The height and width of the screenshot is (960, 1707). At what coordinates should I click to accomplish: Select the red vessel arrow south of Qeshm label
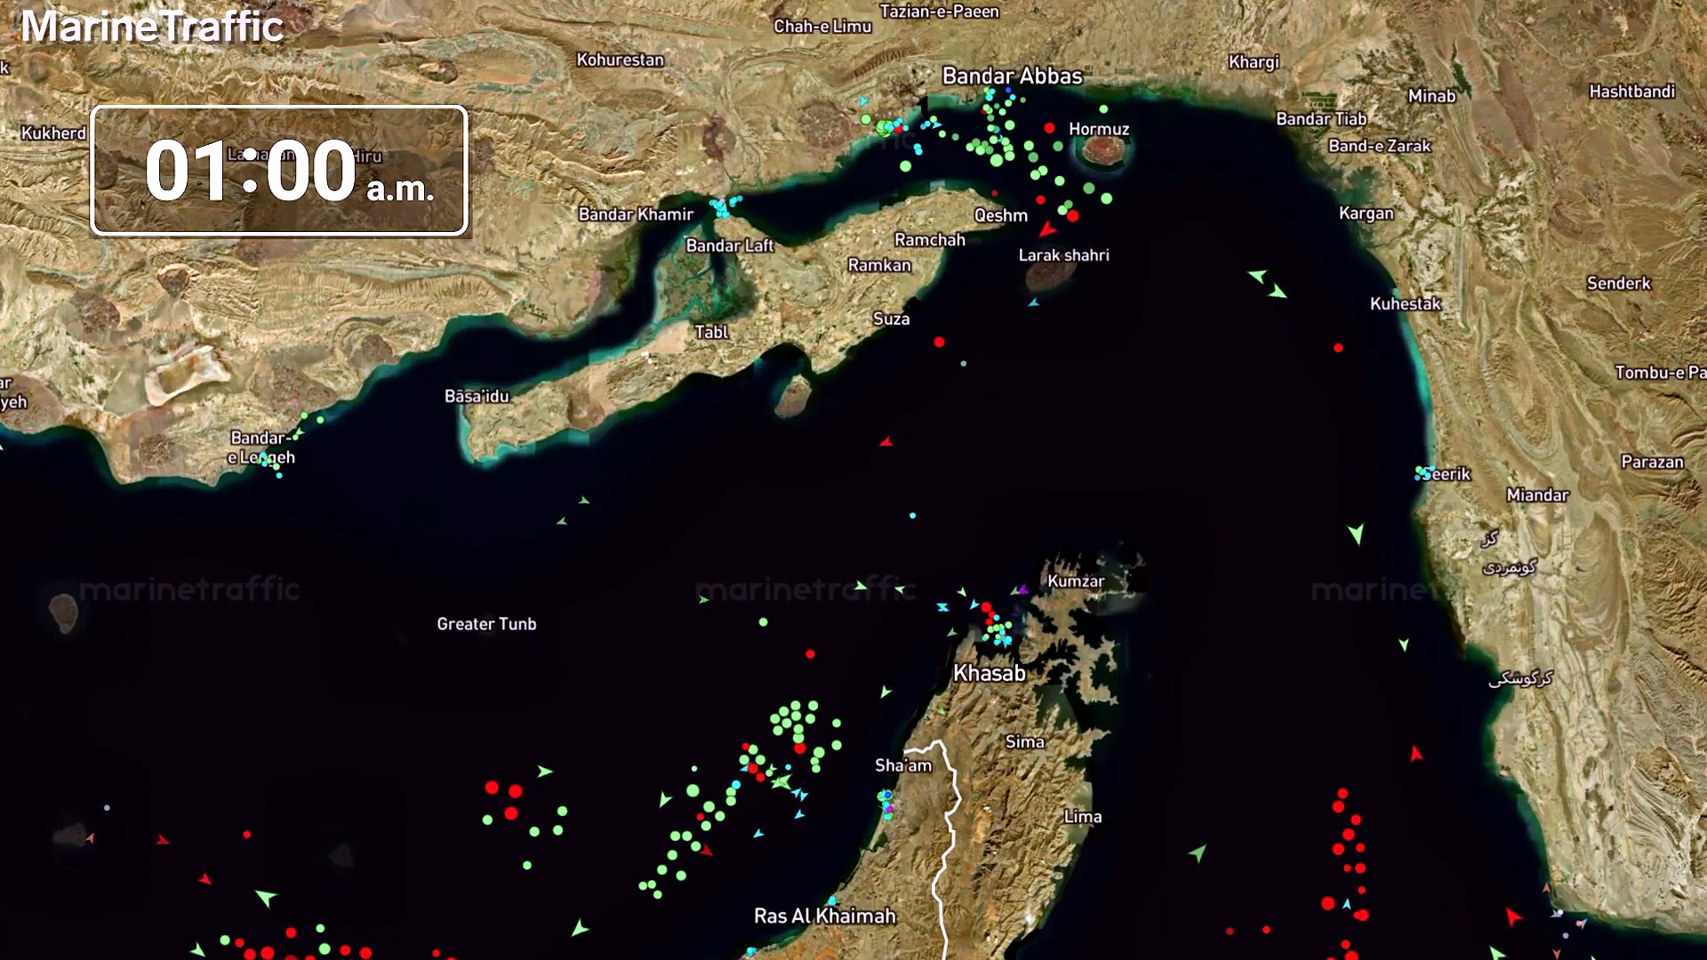(1048, 230)
